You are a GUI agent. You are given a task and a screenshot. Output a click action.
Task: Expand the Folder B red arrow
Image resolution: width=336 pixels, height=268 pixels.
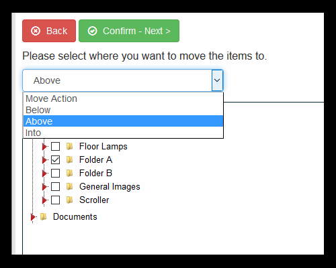click(x=44, y=174)
